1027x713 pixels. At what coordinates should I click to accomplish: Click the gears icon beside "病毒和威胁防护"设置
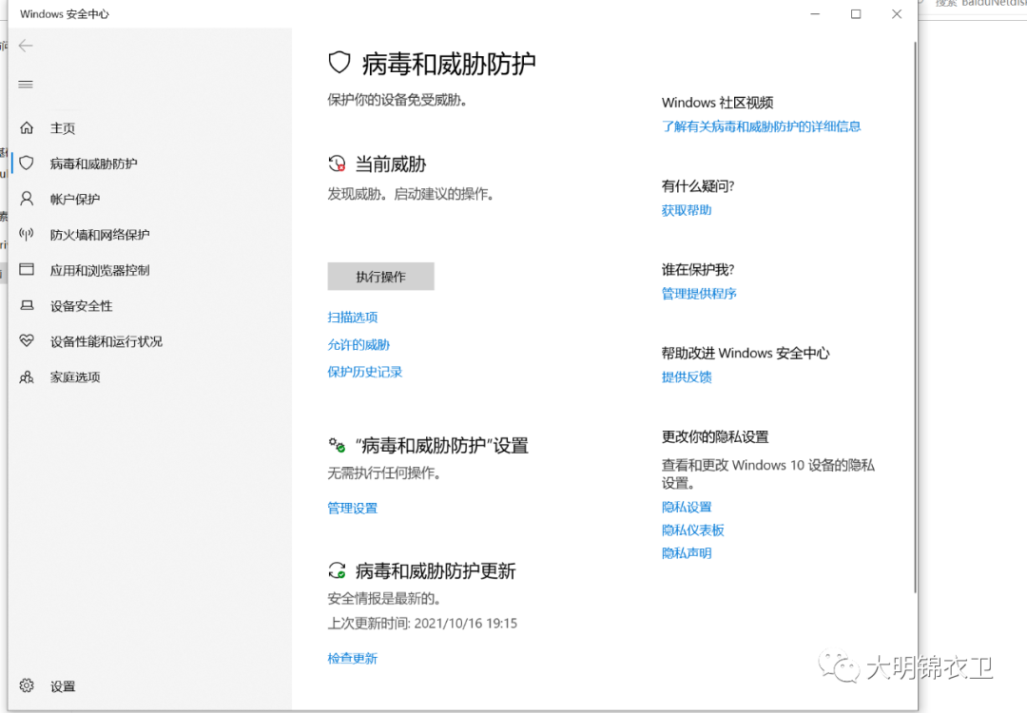click(x=337, y=445)
